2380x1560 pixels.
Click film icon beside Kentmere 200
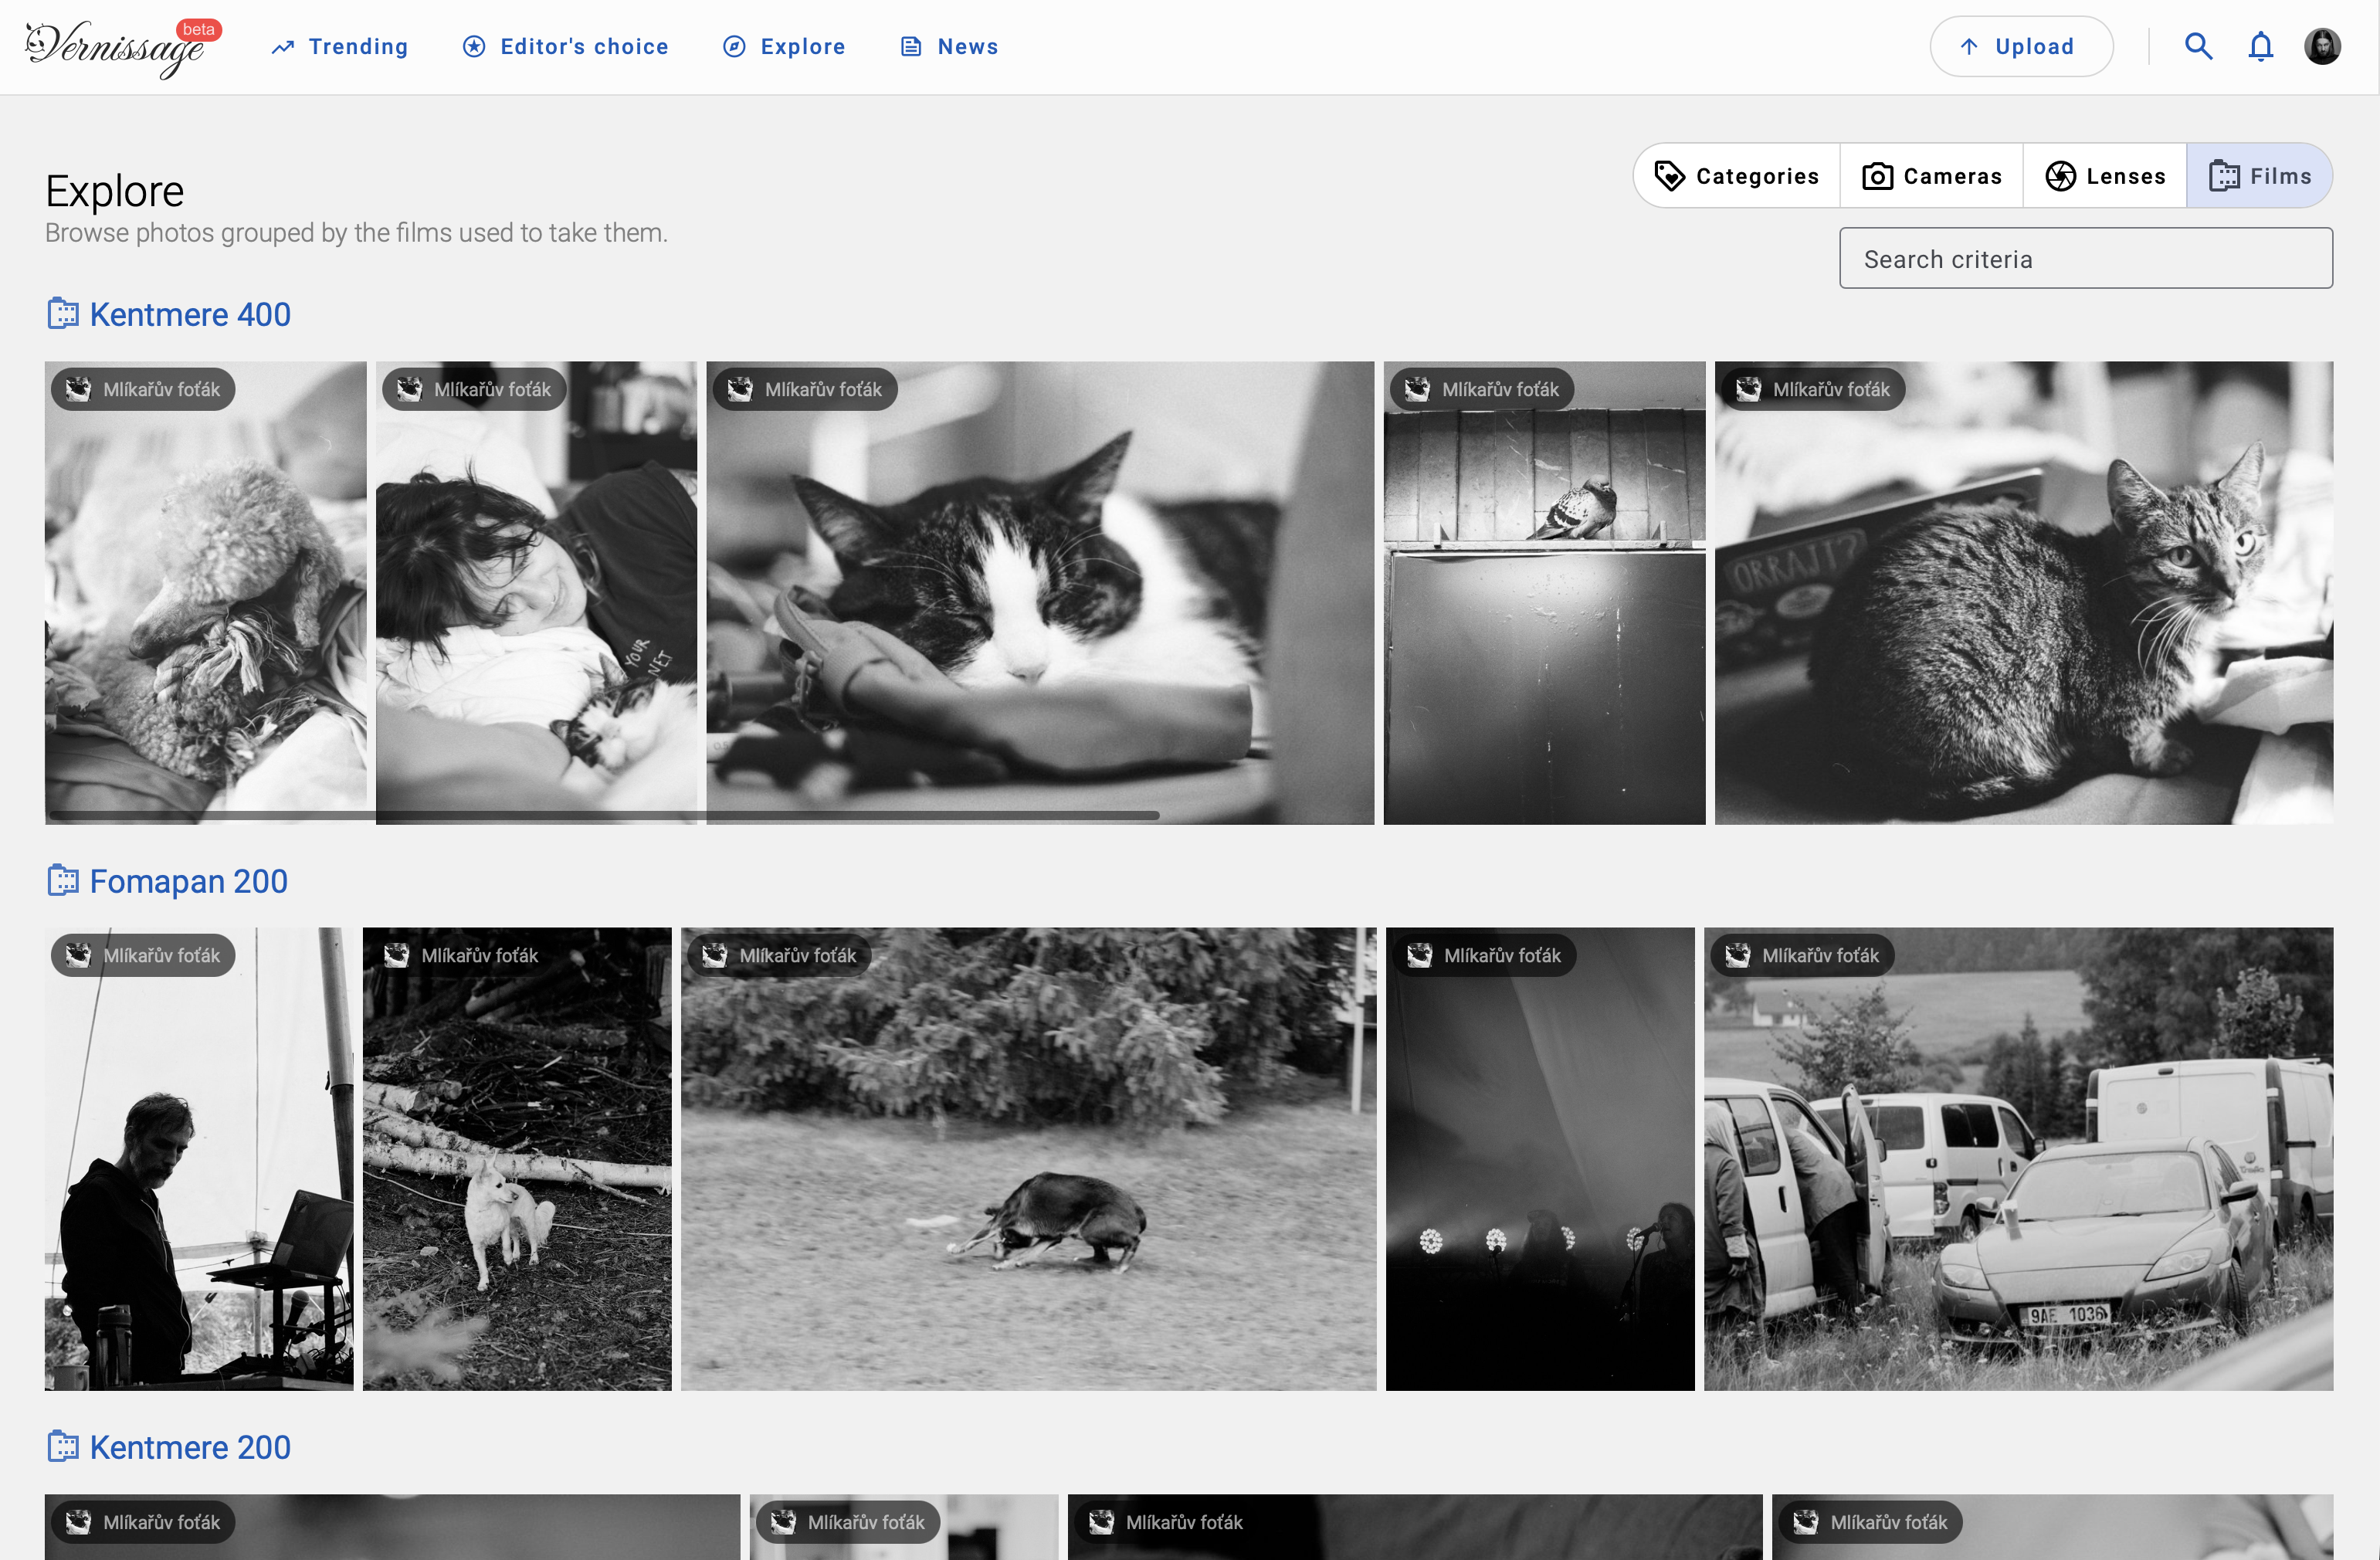(63, 1447)
